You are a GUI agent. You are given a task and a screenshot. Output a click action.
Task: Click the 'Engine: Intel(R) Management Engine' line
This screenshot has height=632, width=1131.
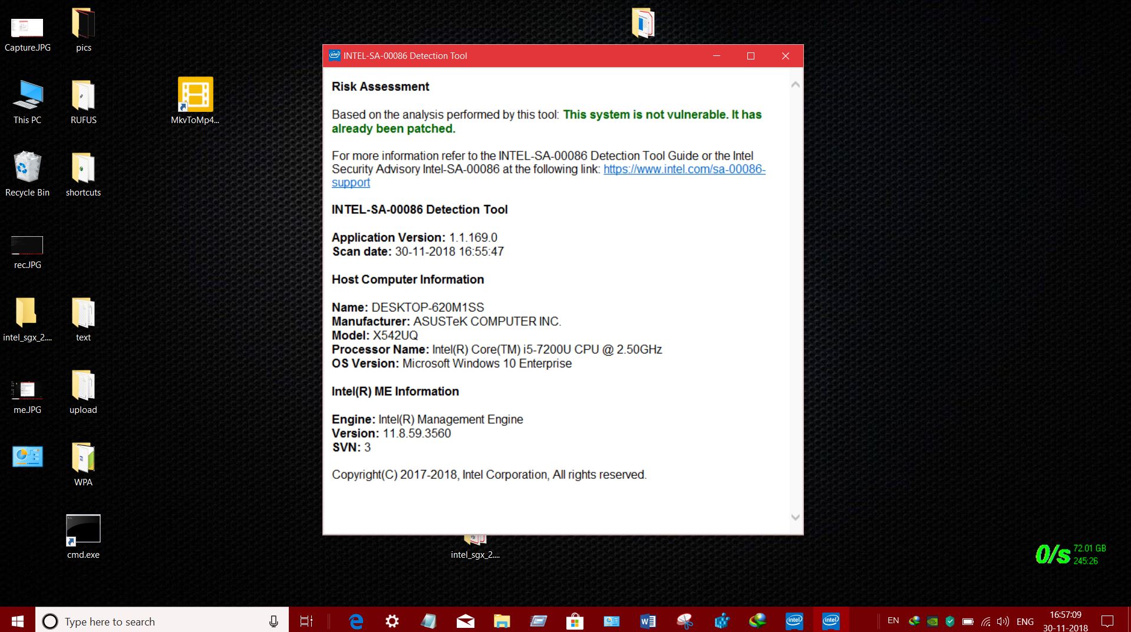click(x=427, y=419)
